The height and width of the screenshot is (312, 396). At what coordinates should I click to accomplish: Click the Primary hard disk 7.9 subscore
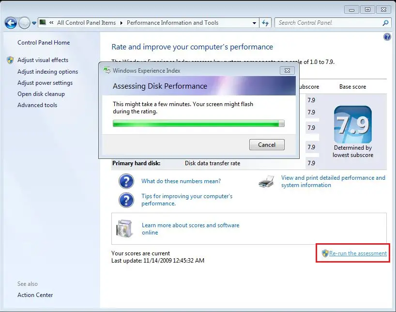(311, 163)
